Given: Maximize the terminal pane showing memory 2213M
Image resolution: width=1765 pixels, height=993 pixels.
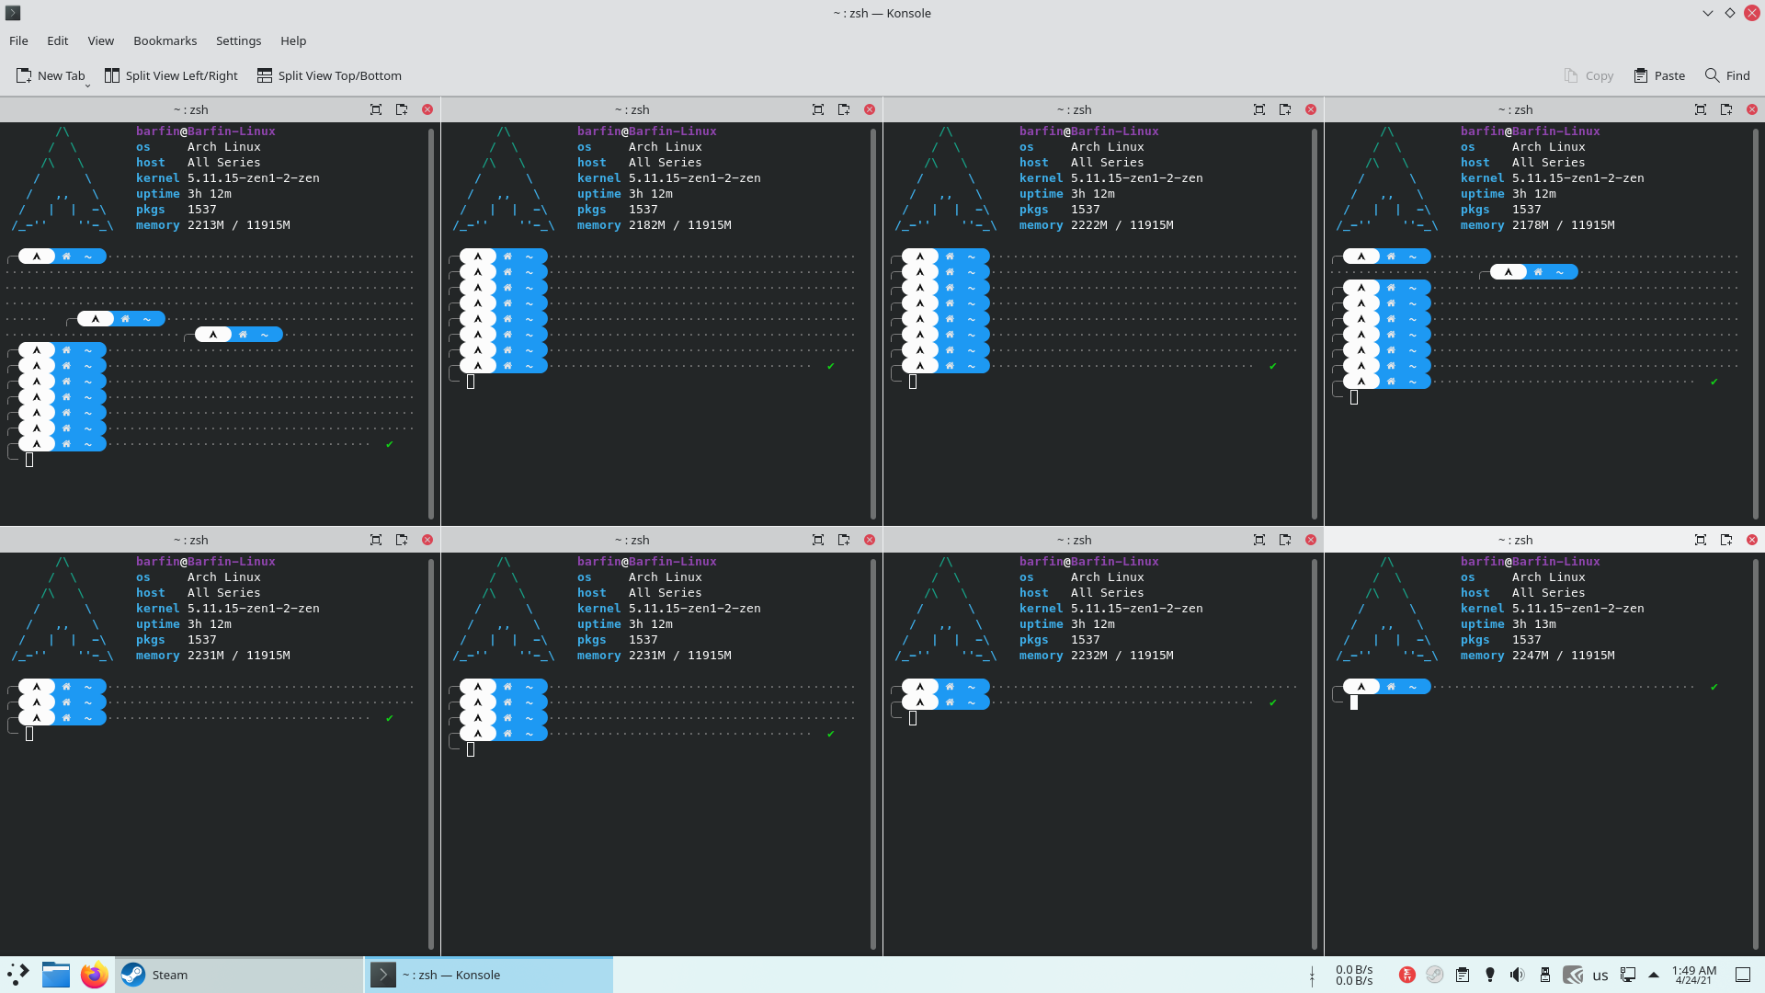Looking at the screenshot, I should 376,109.
